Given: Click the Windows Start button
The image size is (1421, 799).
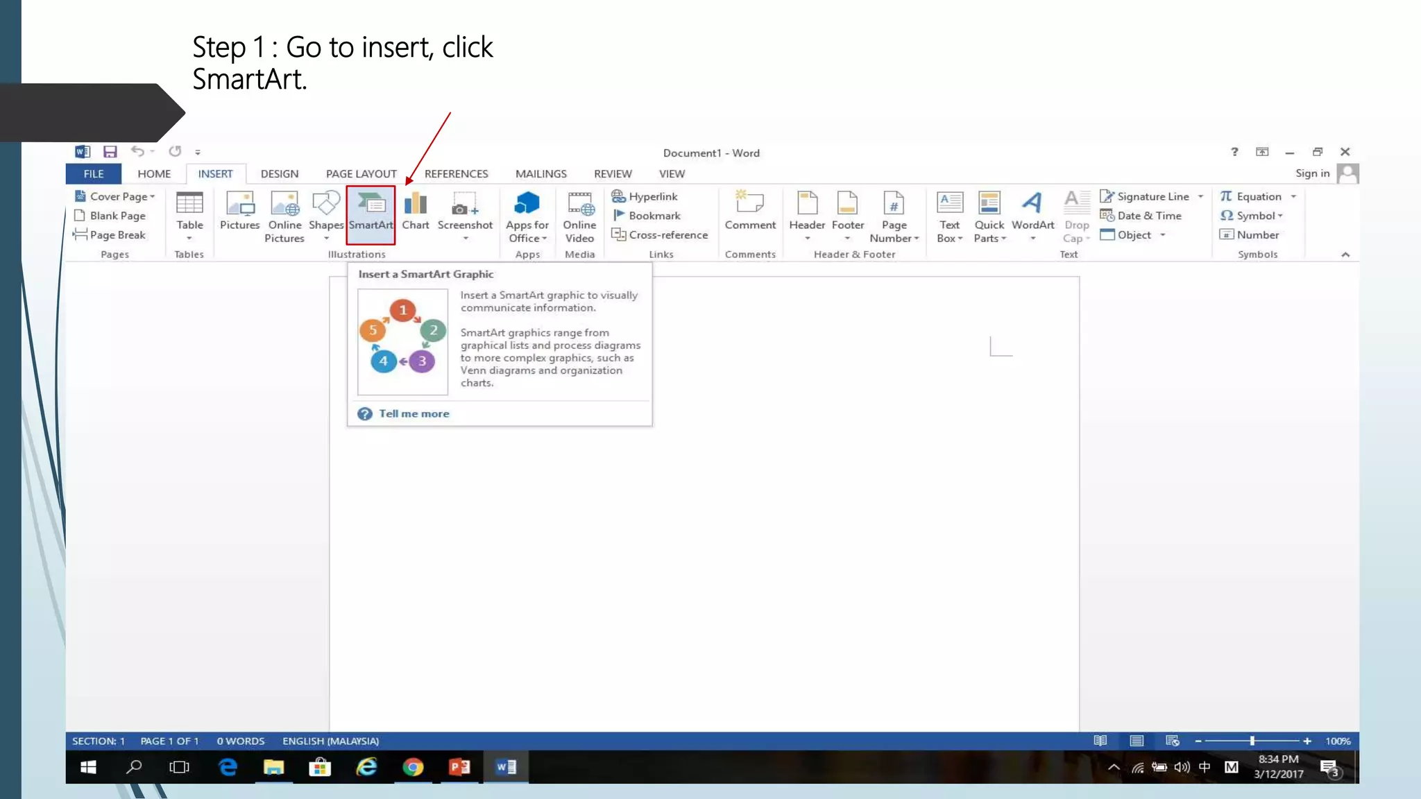Looking at the screenshot, I should 88,767.
